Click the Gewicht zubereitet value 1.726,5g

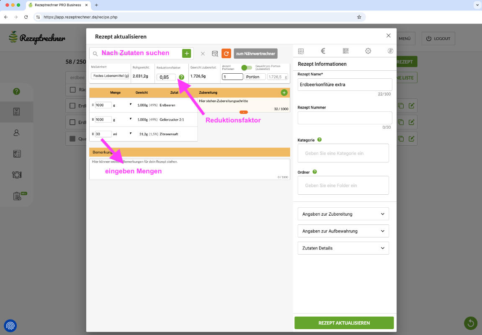(198, 76)
